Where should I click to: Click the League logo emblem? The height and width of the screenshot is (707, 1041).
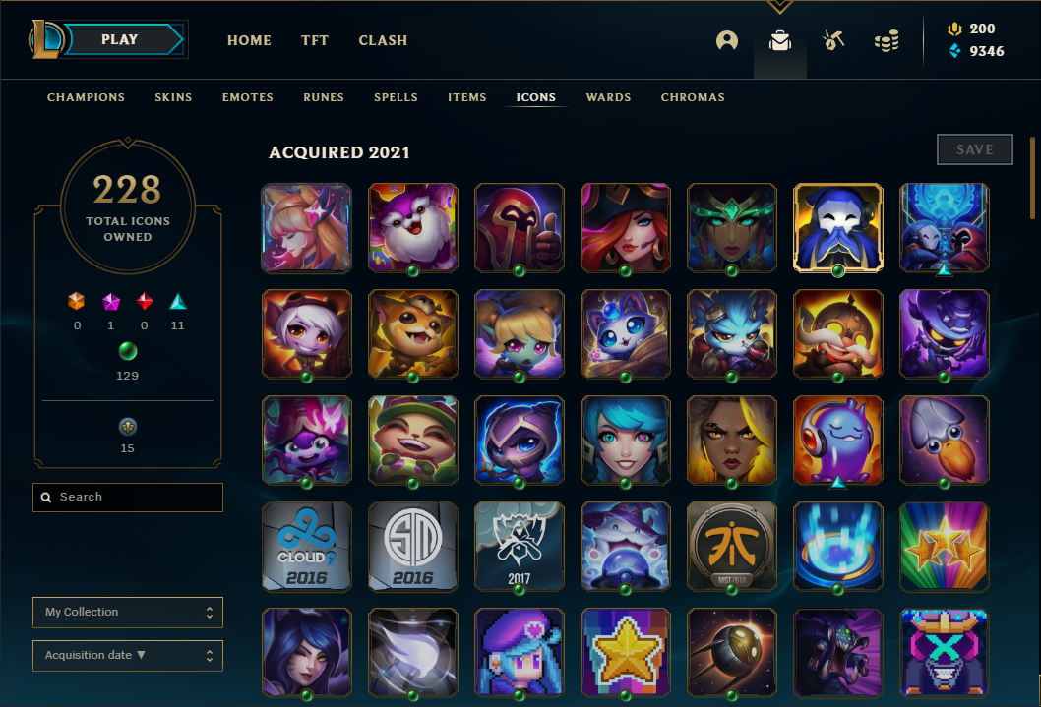coord(45,39)
